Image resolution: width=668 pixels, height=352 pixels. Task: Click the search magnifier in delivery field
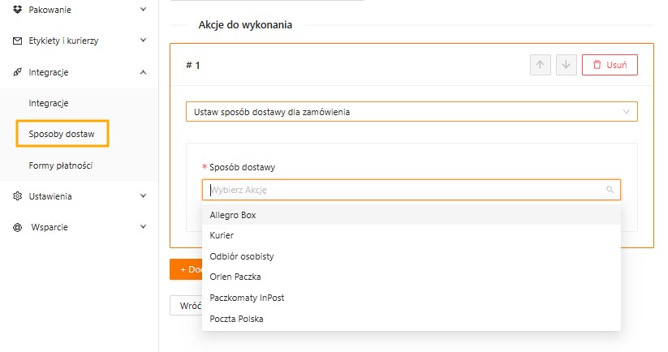click(610, 190)
